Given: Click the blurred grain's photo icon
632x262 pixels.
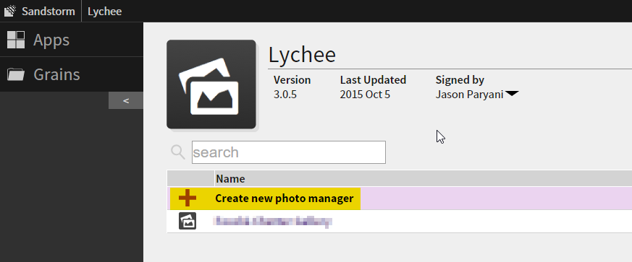Looking at the screenshot, I should 188,221.
